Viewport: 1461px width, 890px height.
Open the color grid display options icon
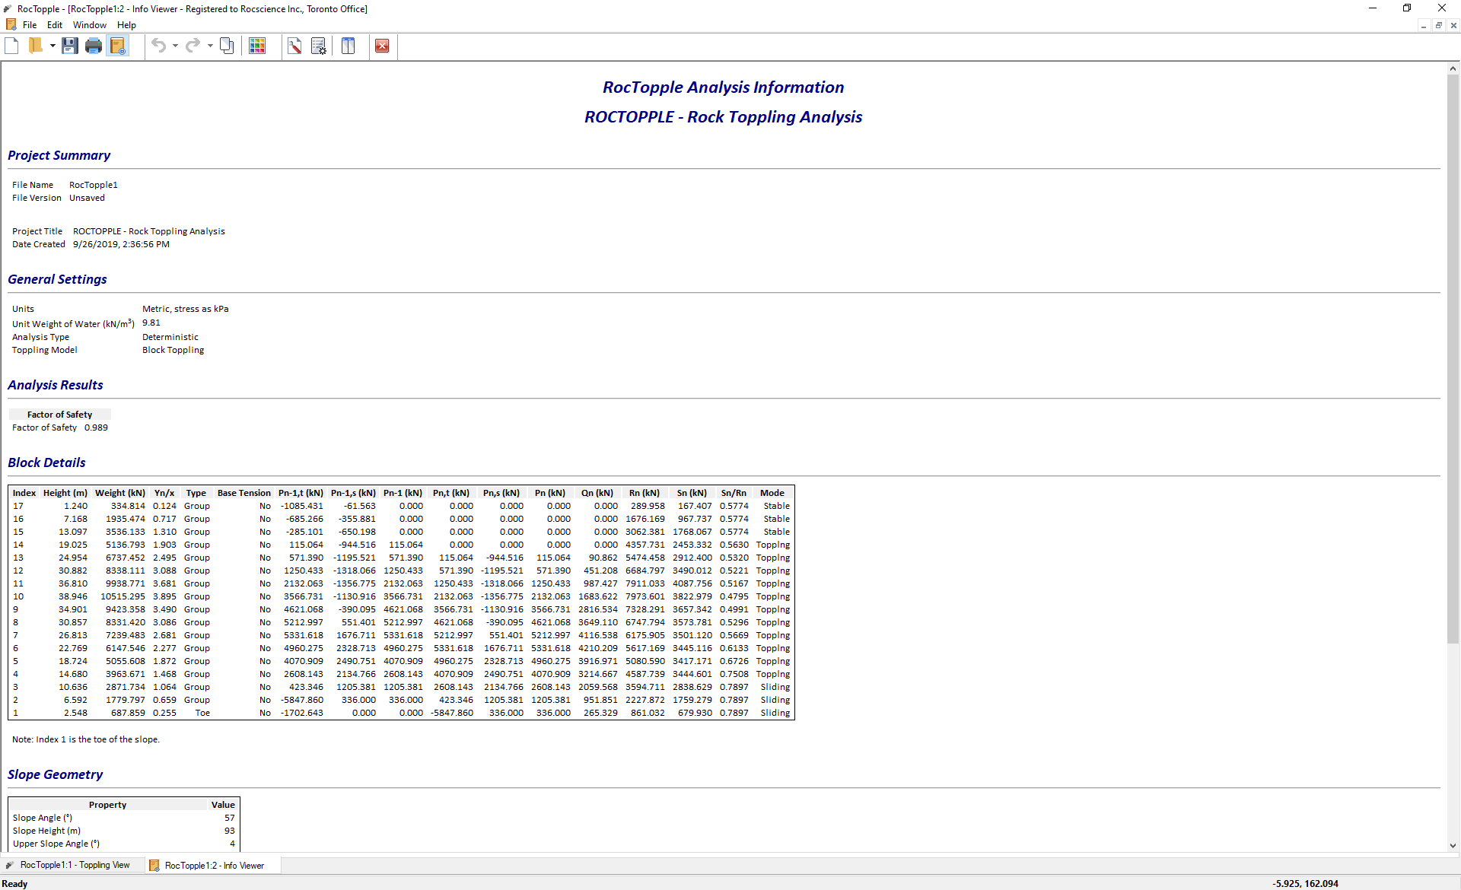click(257, 46)
